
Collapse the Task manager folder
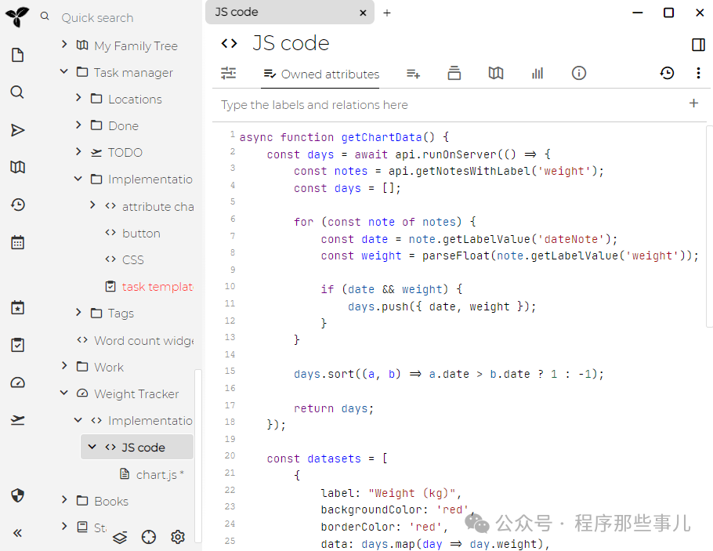point(64,72)
